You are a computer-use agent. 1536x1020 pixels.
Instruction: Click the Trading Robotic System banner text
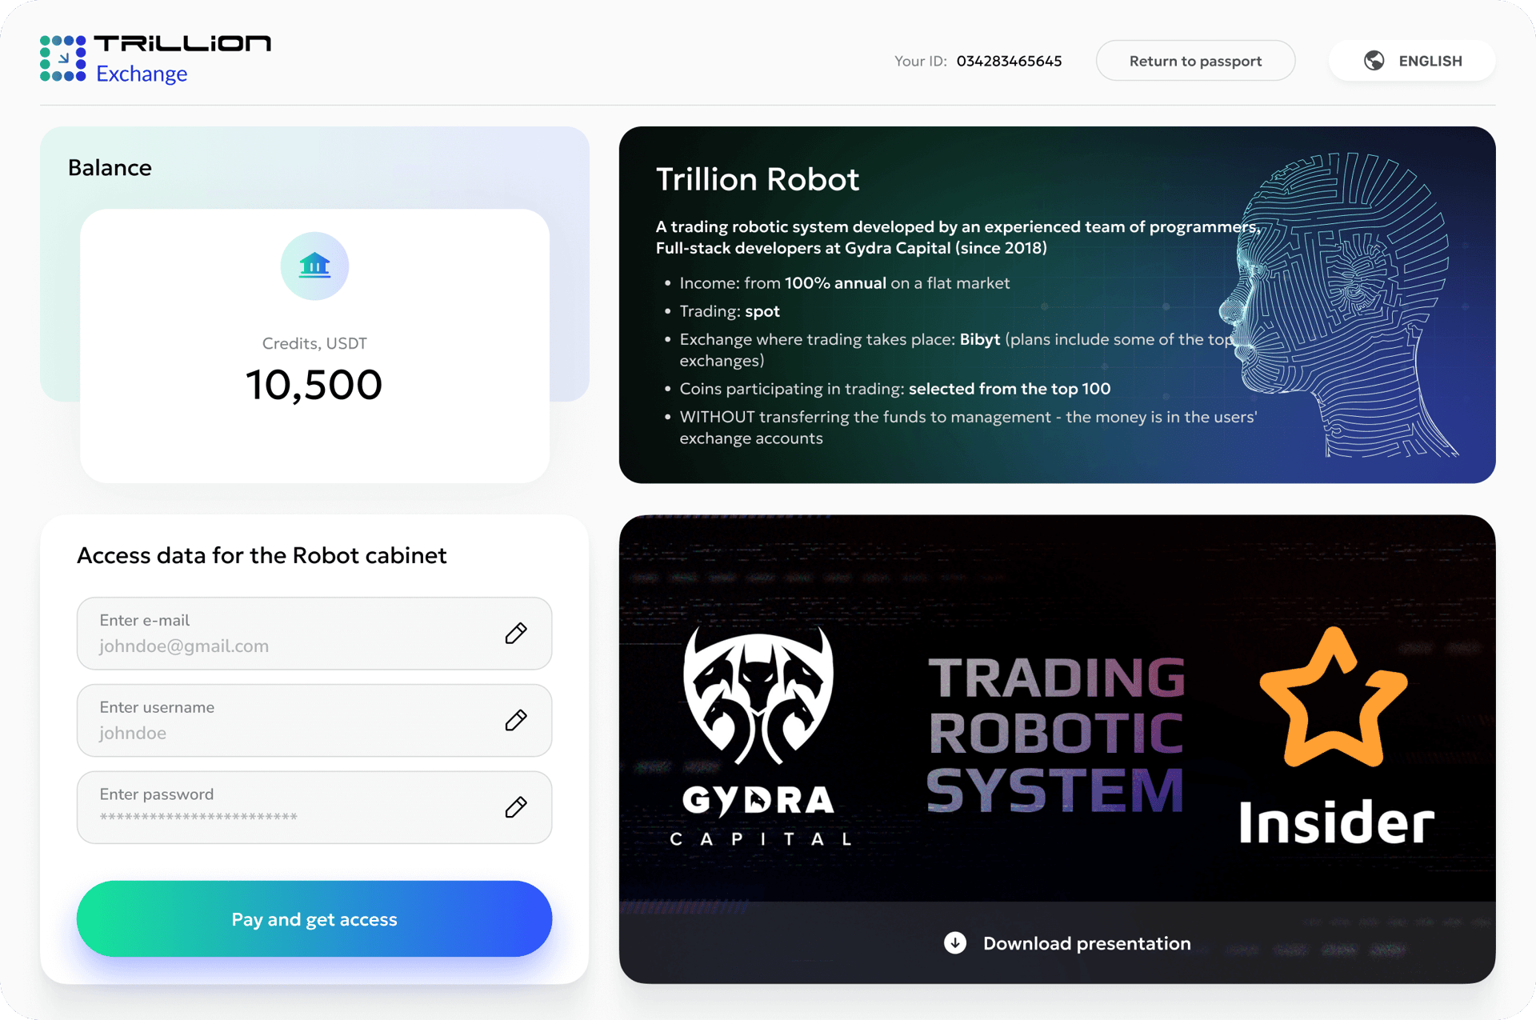1055,734
